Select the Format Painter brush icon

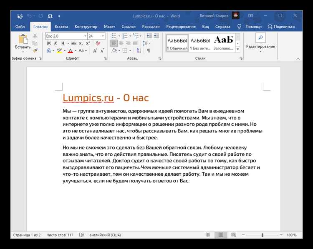[35, 50]
